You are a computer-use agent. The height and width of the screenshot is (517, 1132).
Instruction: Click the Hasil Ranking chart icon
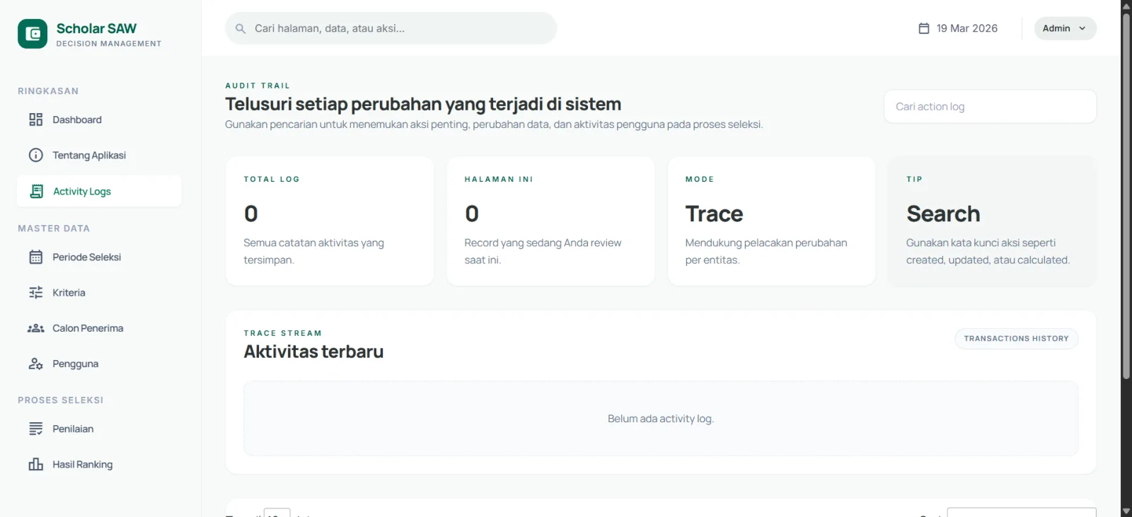click(x=35, y=465)
